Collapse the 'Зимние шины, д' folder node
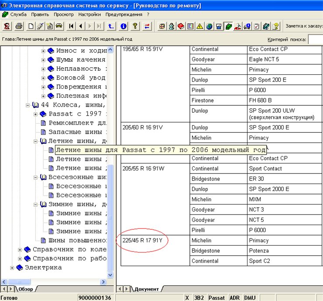 pyautogui.click(x=35, y=204)
